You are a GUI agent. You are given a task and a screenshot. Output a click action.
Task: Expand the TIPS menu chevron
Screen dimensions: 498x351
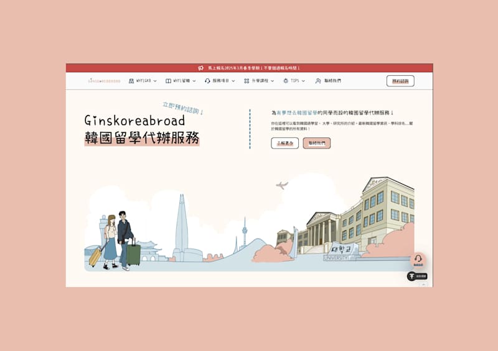point(303,81)
